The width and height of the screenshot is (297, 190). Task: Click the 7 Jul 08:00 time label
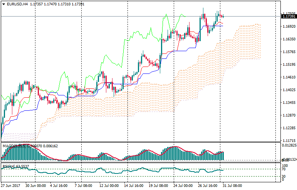(x=83, y=185)
